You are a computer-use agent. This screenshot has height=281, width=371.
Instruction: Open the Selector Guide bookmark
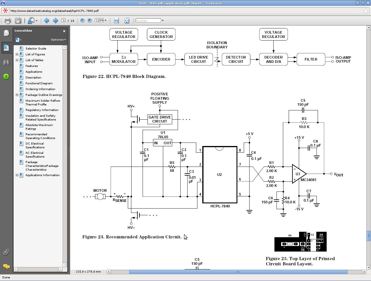click(x=36, y=49)
